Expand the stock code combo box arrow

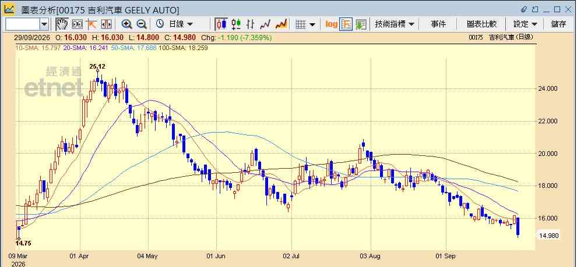[44, 24]
